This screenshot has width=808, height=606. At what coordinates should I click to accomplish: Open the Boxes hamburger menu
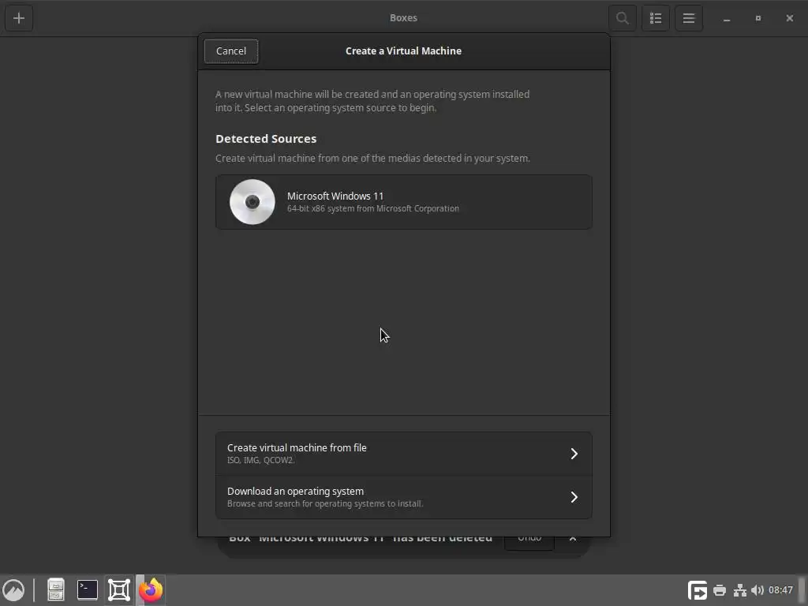click(x=689, y=18)
